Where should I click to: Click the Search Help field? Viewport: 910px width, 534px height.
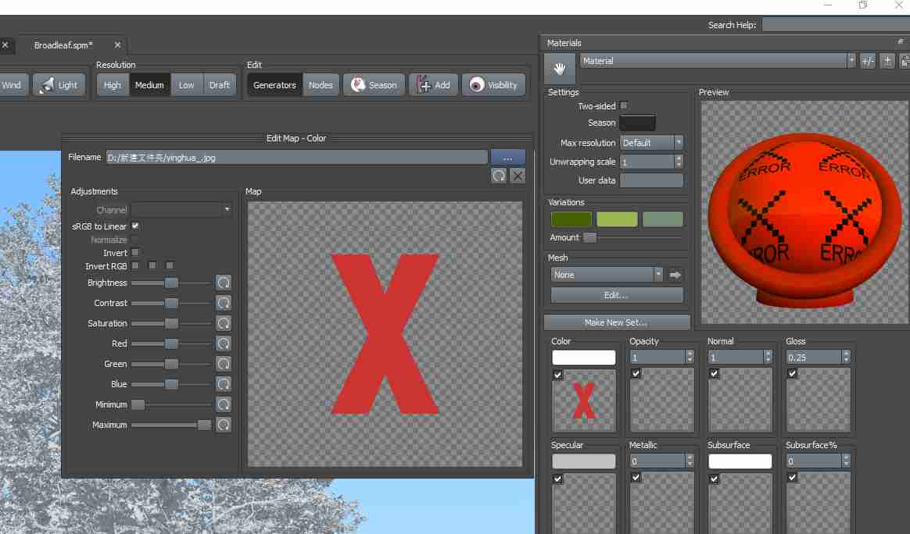(836, 25)
